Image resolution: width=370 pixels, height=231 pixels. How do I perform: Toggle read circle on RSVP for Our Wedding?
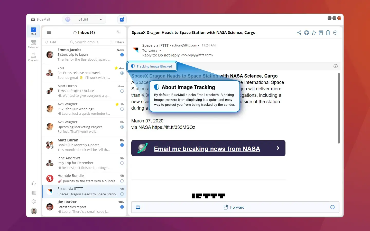click(122, 109)
